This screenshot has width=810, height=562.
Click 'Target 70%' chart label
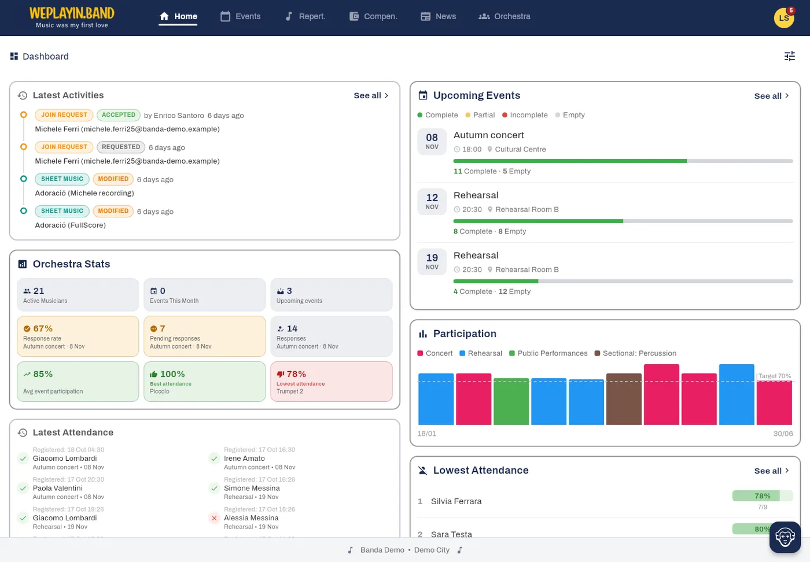tap(775, 376)
